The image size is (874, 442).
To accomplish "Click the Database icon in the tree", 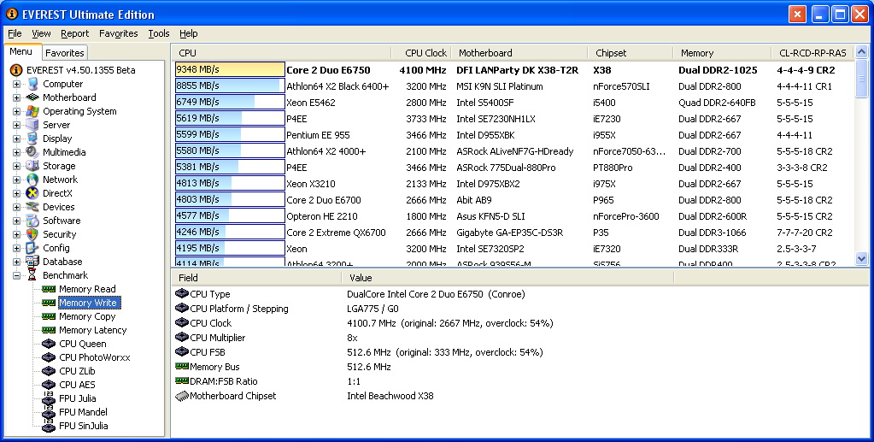I will click(32, 262).
